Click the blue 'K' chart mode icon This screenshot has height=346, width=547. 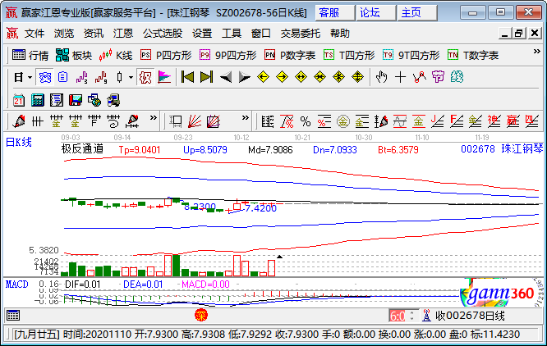pyautogui.click(x=45, y=77)
